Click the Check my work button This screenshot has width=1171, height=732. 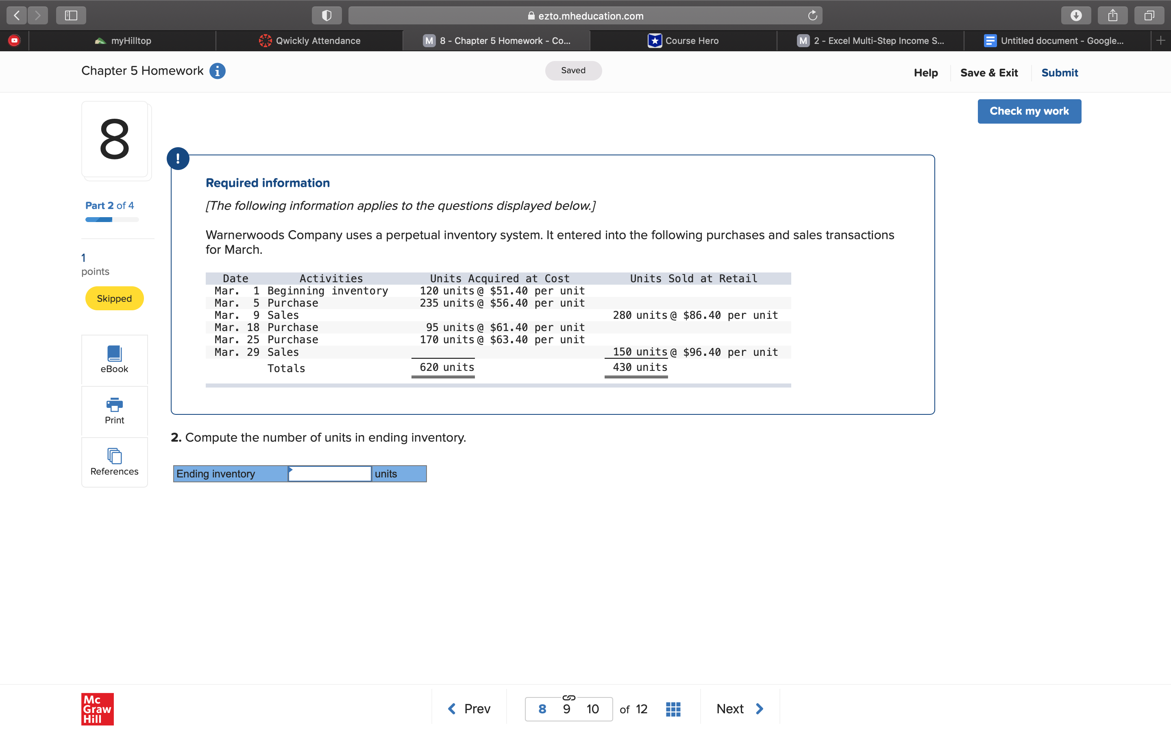click(1029, 111)
